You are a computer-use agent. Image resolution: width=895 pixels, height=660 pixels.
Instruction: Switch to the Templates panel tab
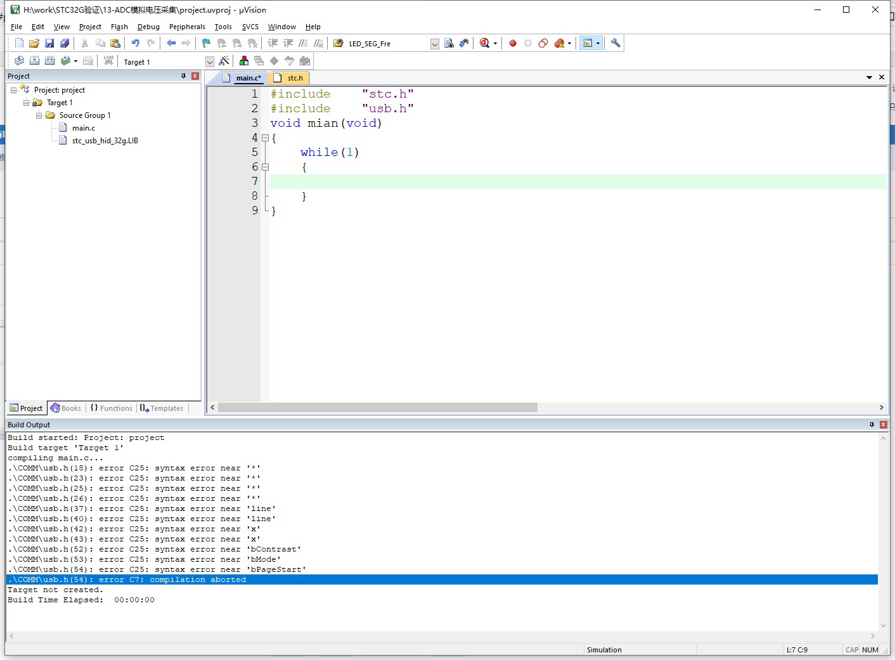tap(162, 408)
